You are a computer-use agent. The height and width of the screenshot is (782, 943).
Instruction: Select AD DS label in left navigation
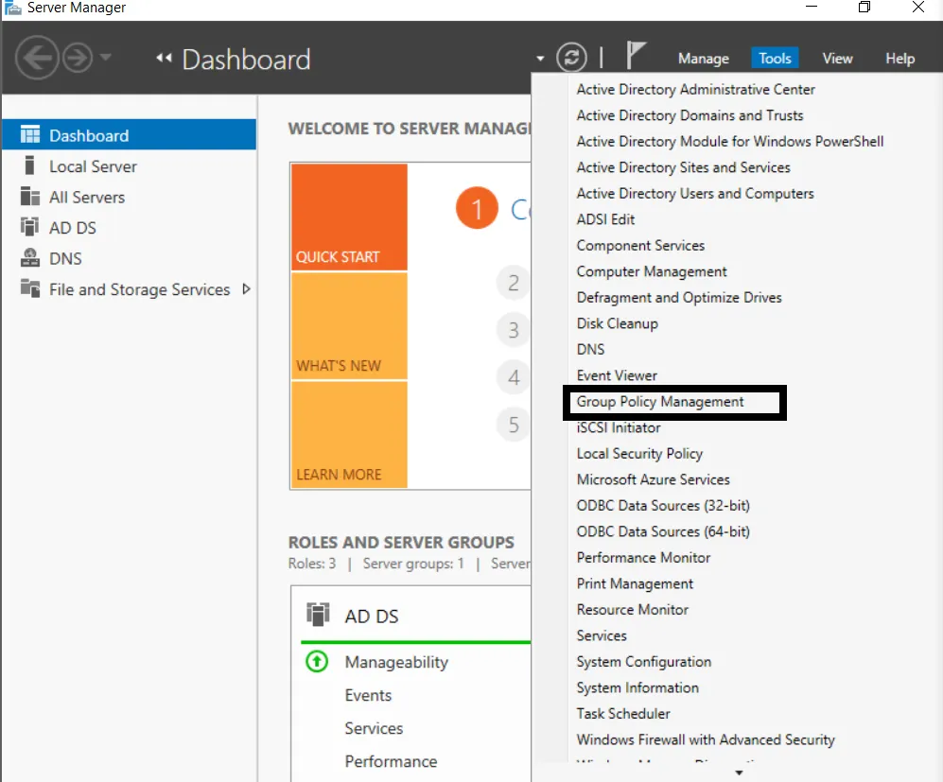(x=72, y=228)
